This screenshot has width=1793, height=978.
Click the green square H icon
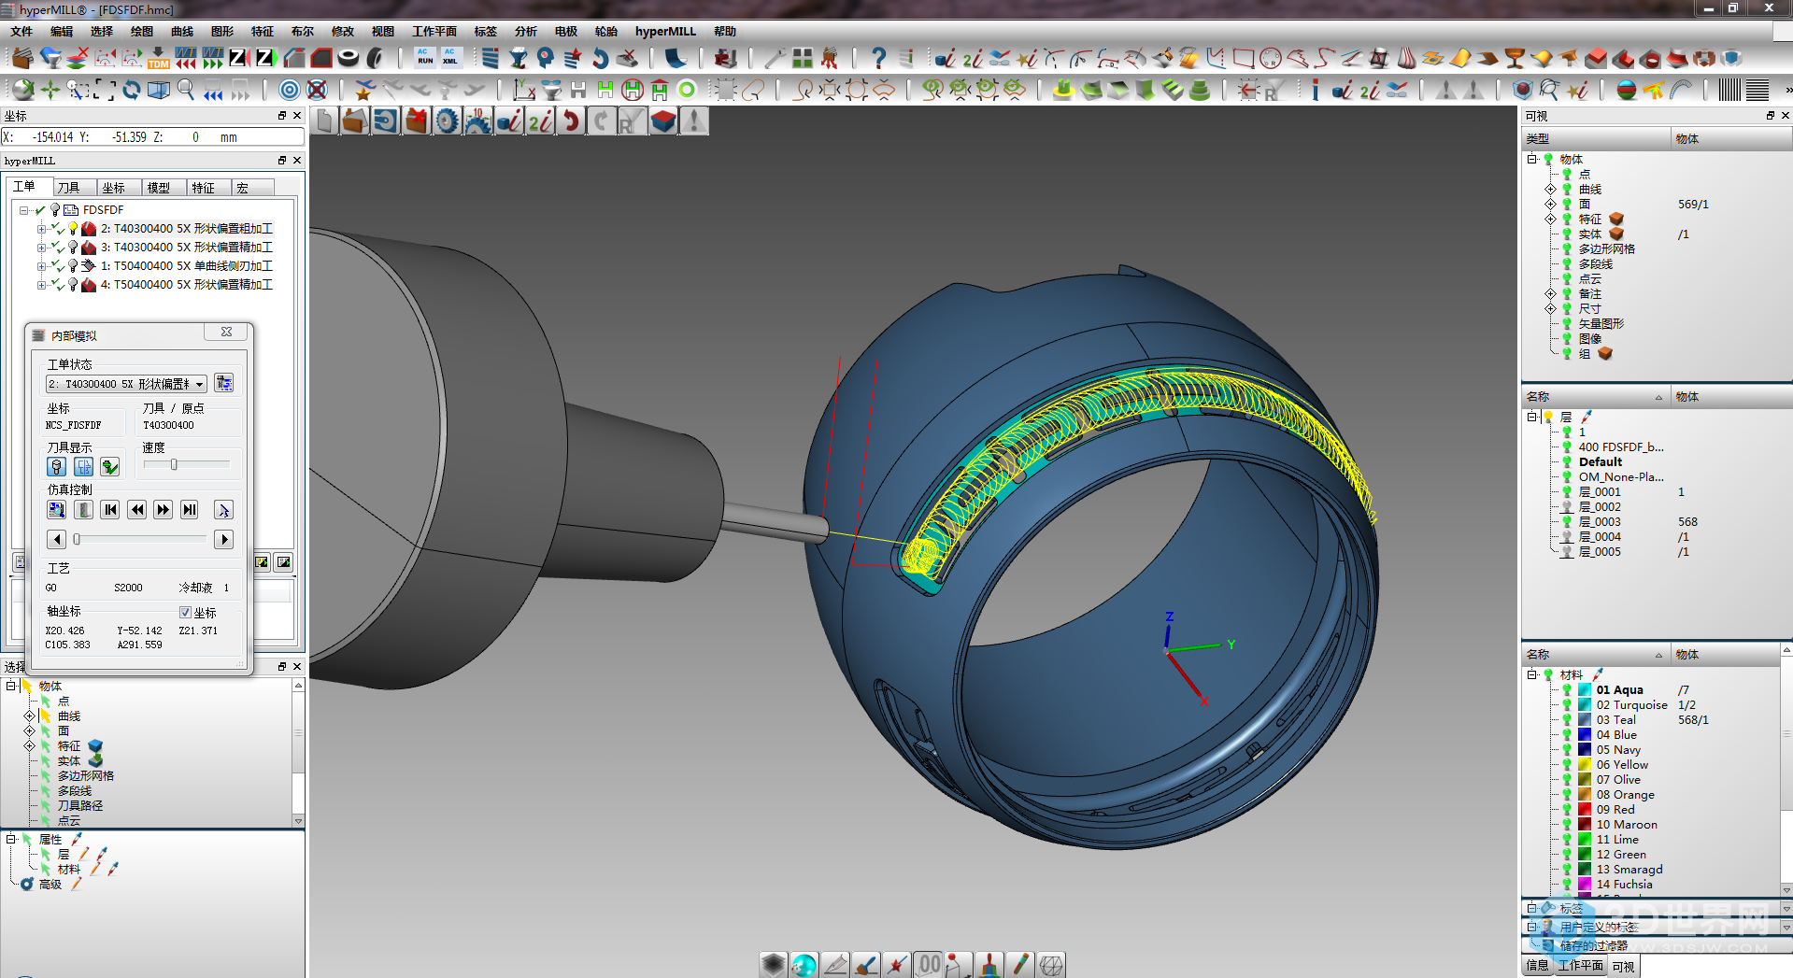click(x=605, y=90)
